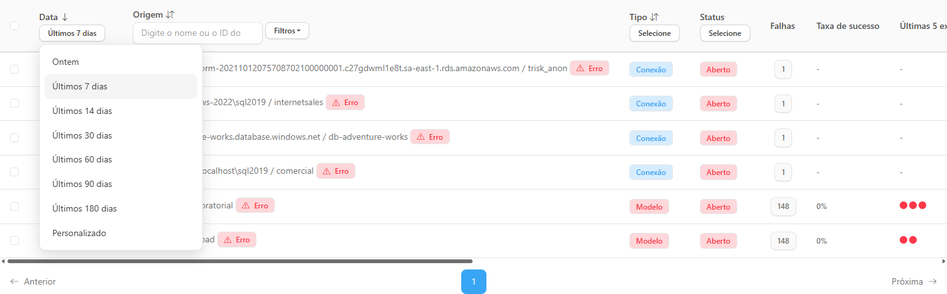Open Tipo Selecione dropdown
947x294 pixels.
(654, 33)
